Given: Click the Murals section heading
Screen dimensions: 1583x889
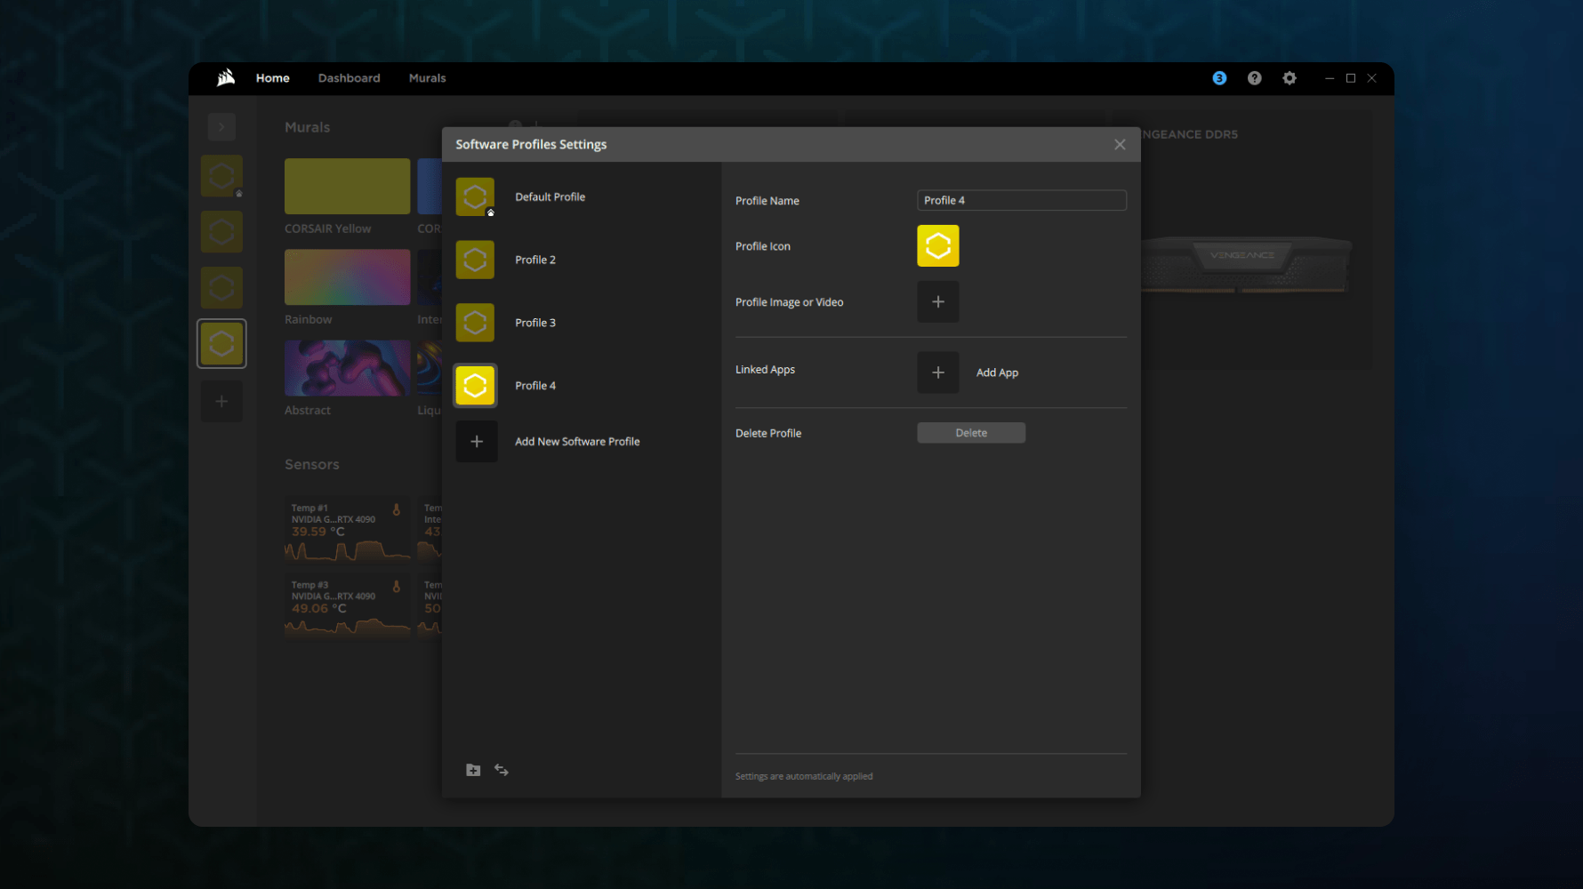Looking at the screenshot, I should (x=307, y=127).
